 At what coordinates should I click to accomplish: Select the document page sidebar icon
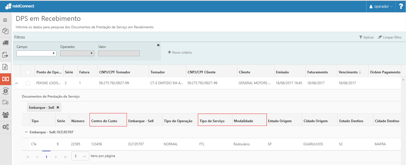pyautogui.click(x=5, y=67)
